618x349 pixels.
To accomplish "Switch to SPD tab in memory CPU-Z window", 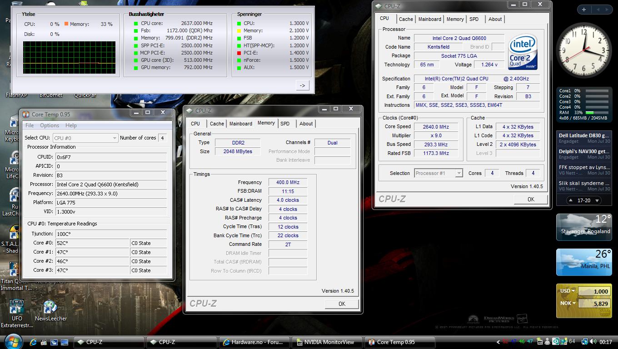I will (285, 124).
